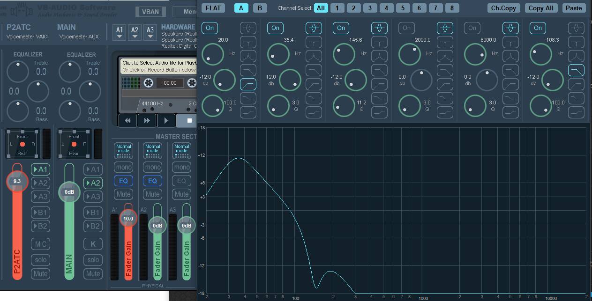This screenshot has height=301, width=592.
Task: Select low-pass filter for the 108.3 Hz band
Action: [577, 70]
